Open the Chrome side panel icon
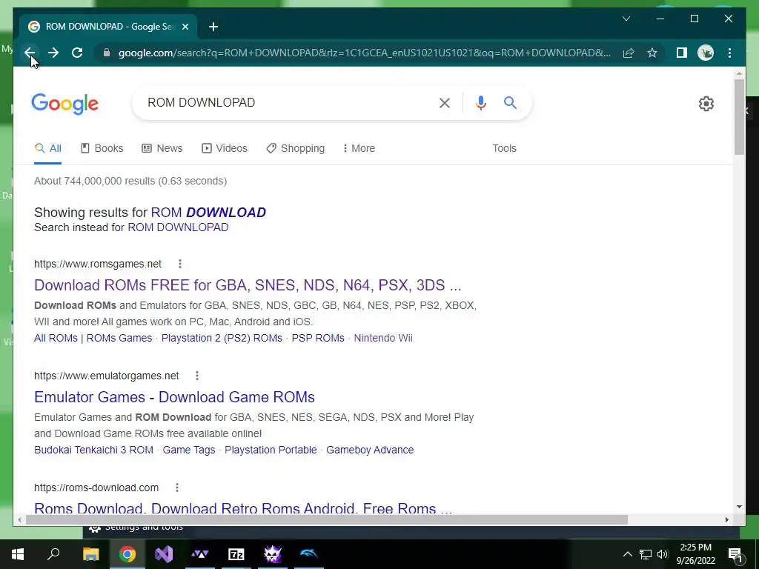Screen dimensions: 759x569 click(x=682, y=53)
